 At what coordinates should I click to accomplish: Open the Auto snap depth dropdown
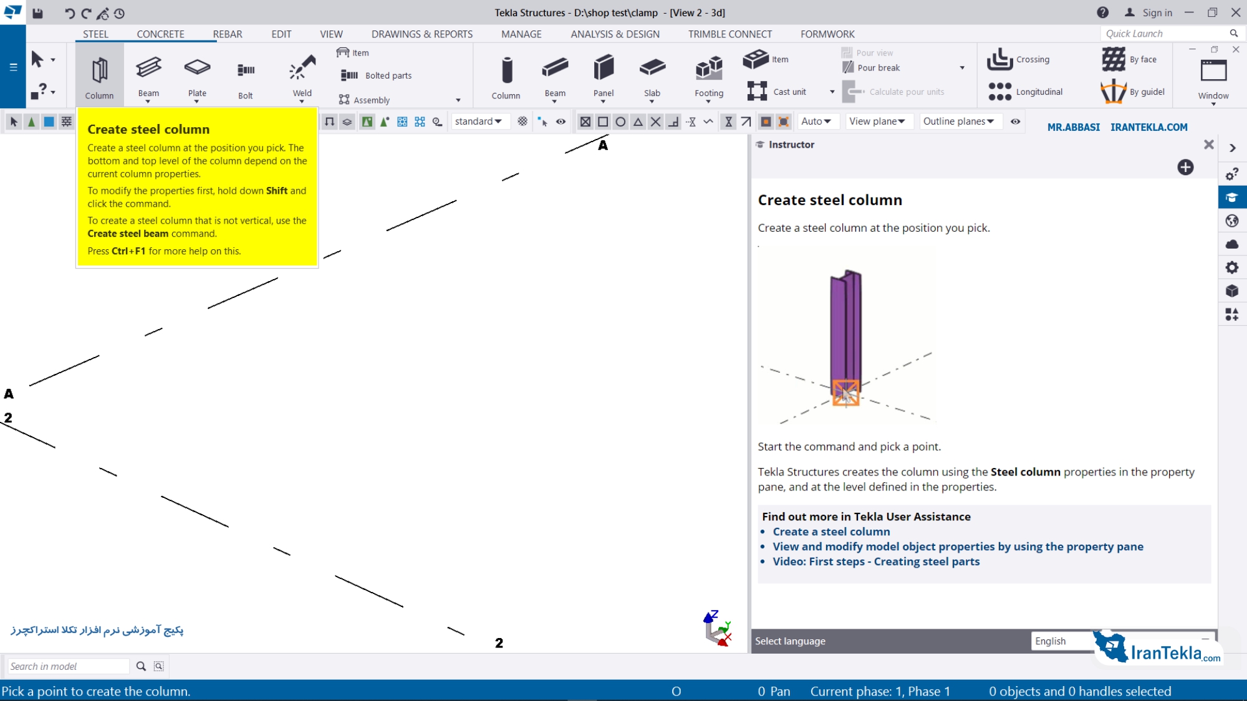817,122
